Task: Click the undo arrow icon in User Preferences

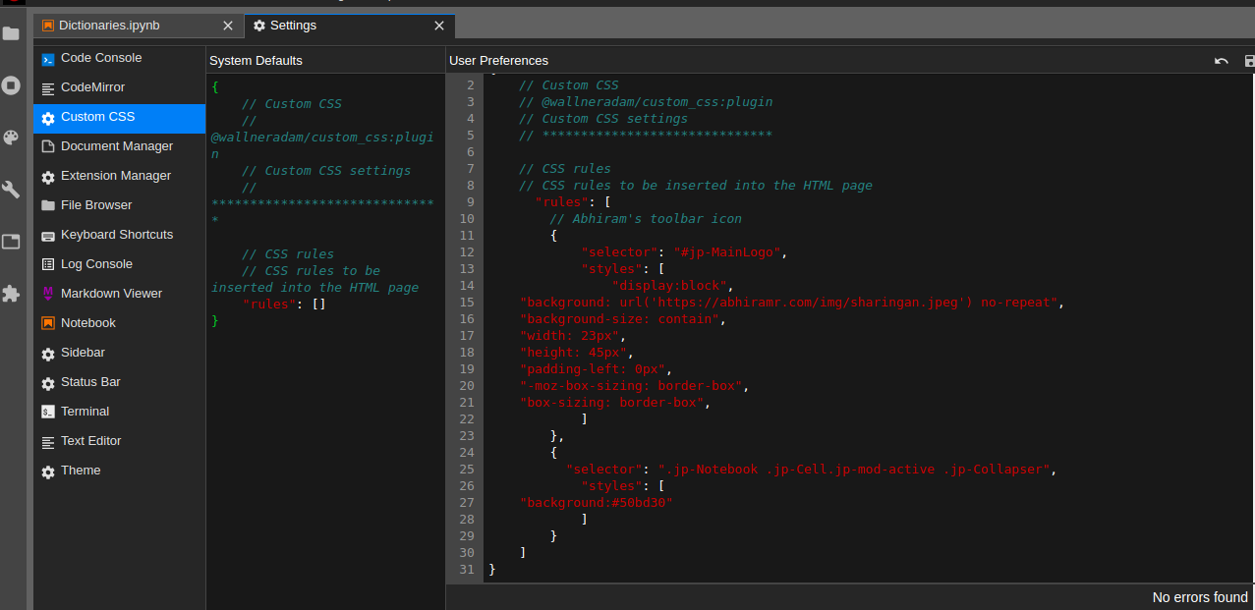Action: coord(1221,61)
